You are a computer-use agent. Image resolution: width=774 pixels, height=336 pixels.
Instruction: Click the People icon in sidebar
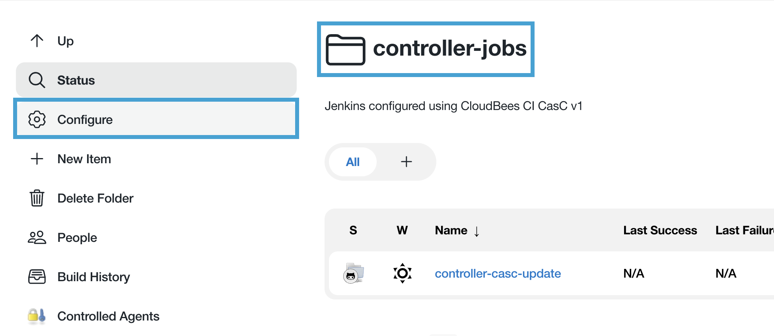pos(37,237)
